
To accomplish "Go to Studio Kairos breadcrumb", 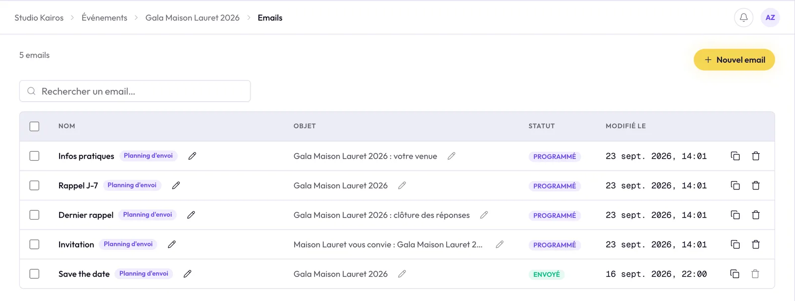I will [39, 18].
